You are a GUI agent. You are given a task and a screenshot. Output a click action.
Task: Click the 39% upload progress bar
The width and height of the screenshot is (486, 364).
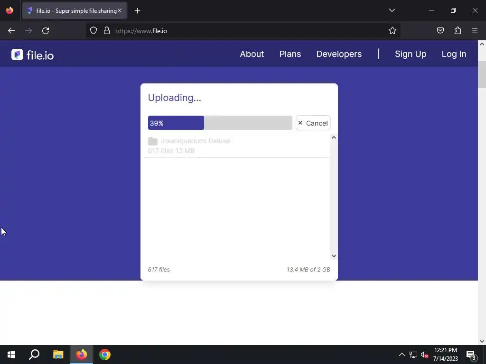220,123
